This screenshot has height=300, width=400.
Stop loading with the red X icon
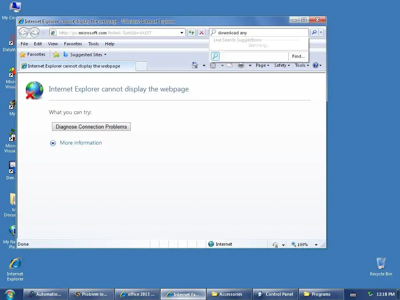click(x=202, y=33)
